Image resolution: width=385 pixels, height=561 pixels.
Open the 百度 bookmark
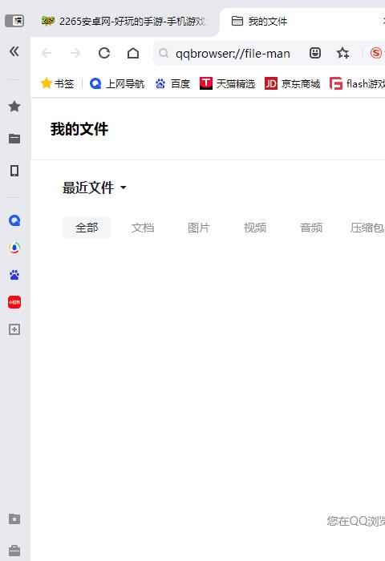[x=172, y=83]
